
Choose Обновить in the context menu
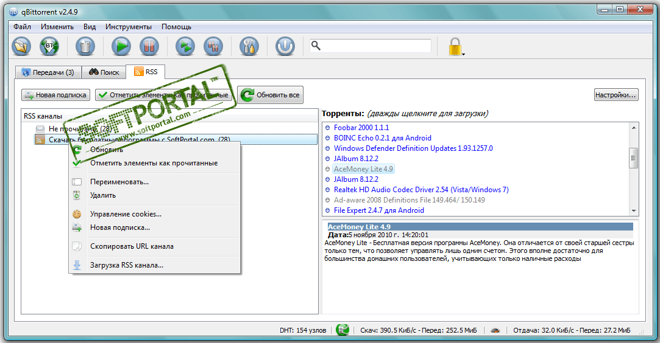click(x=107, y=150)
